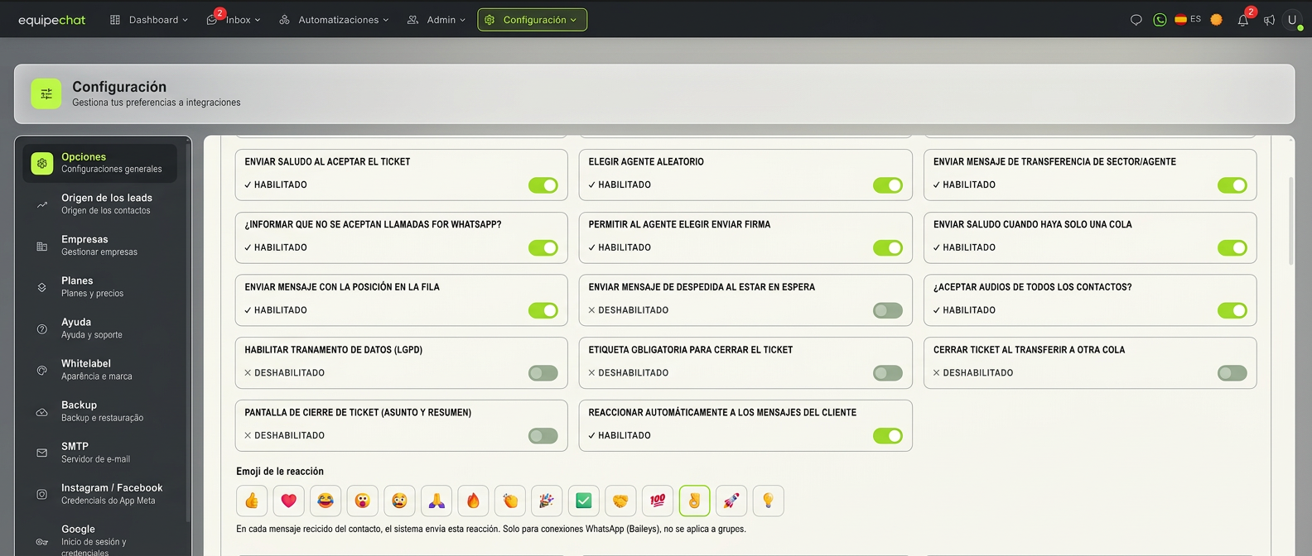Viewport: 1312px width, 556px height.
Task: Select the red heart reaction emoji
Action: [x=288, y=501]
